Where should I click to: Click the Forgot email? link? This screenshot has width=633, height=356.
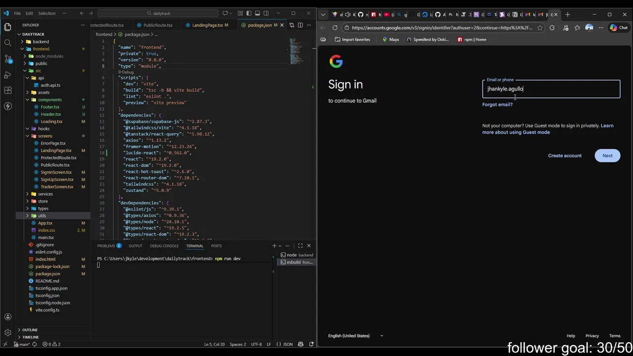click(497, 104)
